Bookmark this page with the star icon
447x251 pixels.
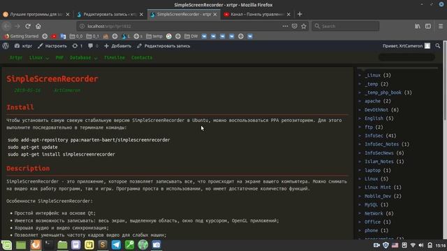304,26
